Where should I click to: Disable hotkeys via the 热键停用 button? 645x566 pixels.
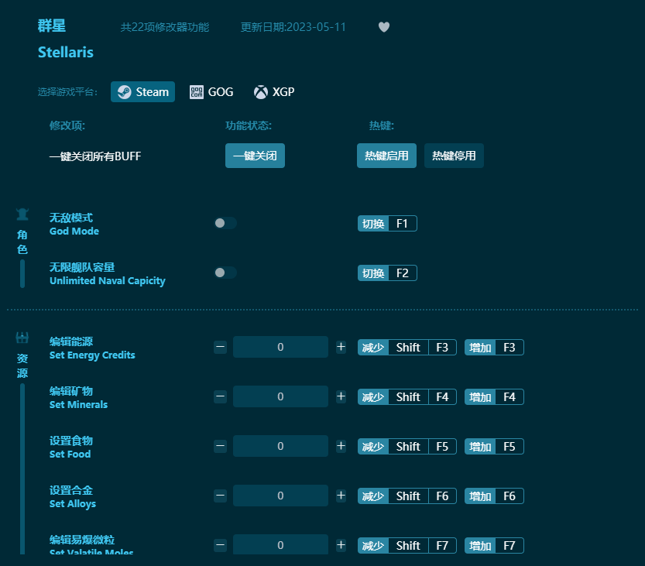[x=454, y=156]
